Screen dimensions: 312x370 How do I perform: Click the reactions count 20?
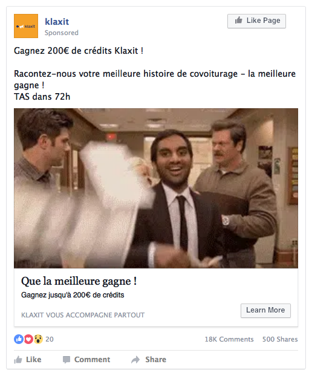click(50, 339)
